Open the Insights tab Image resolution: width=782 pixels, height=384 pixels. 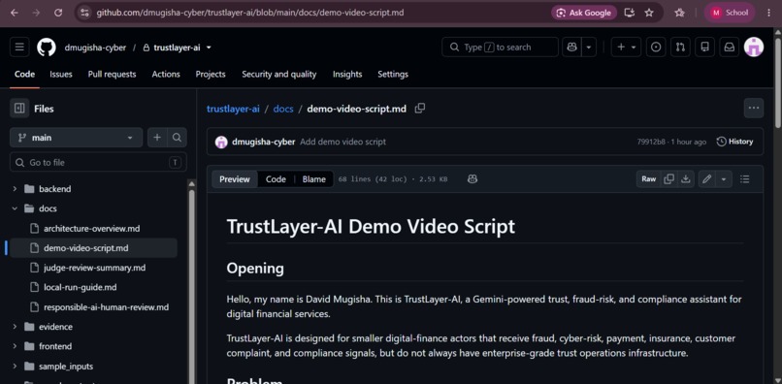click(x=347, y=75)
